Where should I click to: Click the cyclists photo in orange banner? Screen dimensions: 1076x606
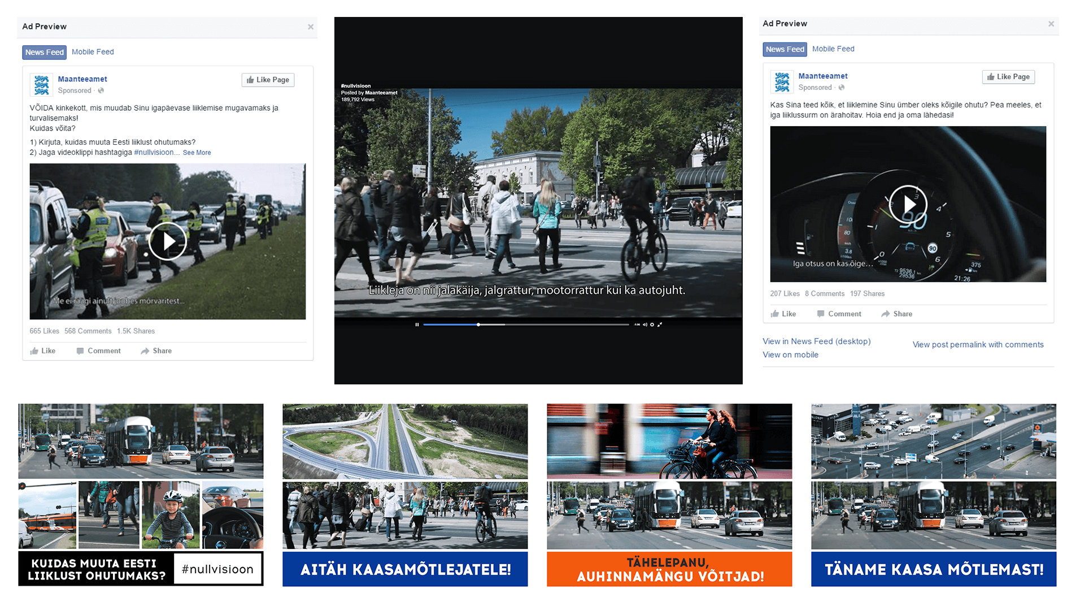click(669, 441)
